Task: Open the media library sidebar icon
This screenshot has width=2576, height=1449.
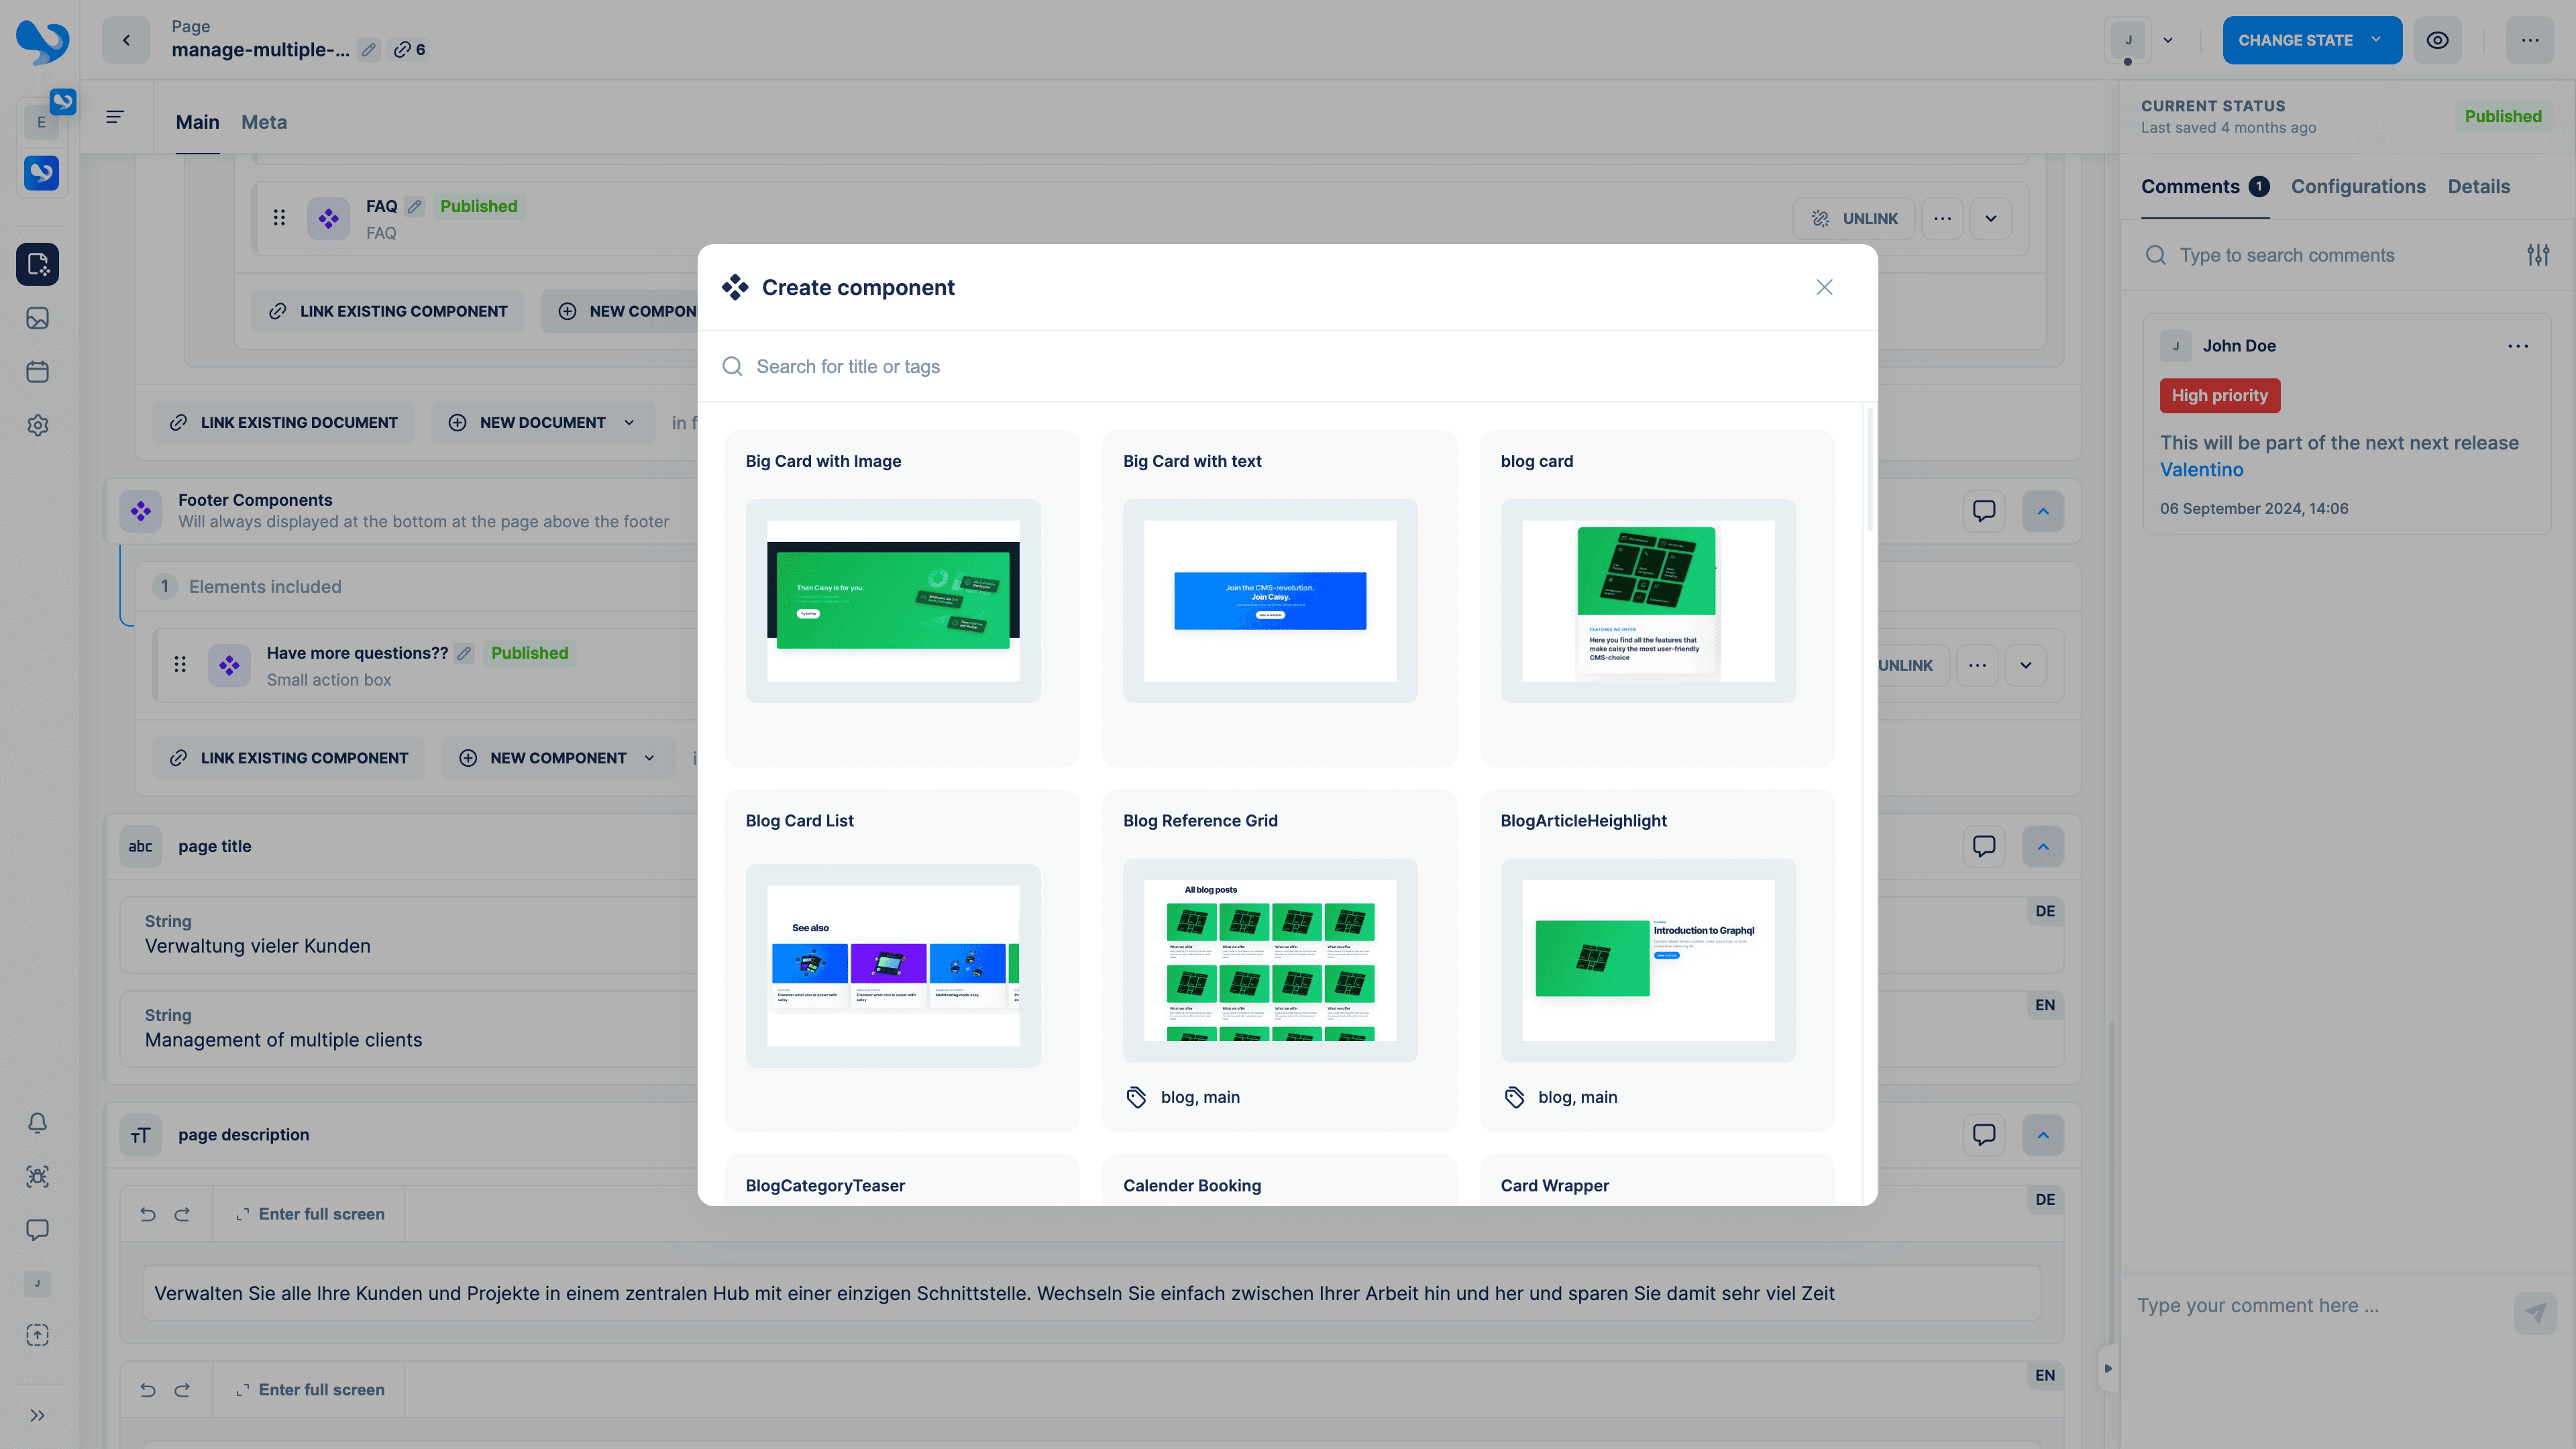Action: (38, 318)
